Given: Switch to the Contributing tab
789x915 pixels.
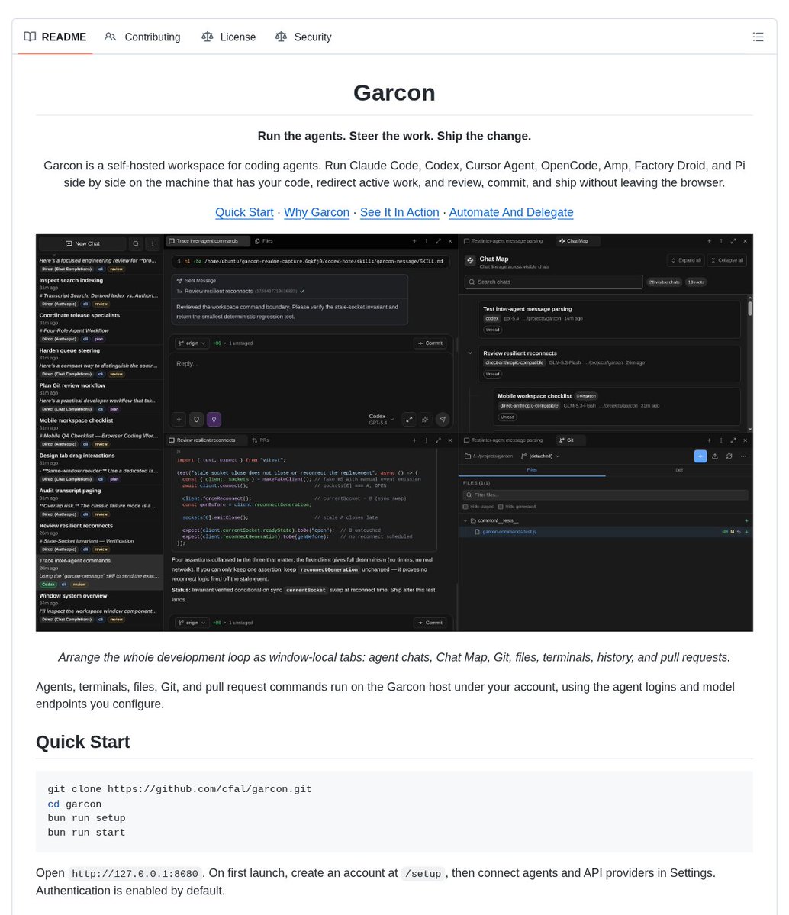Looking at the screenshot, I should pyautogui.click(x=143, y=37).
